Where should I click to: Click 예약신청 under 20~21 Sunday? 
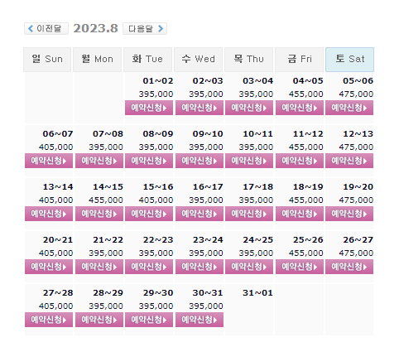(49, 267)
